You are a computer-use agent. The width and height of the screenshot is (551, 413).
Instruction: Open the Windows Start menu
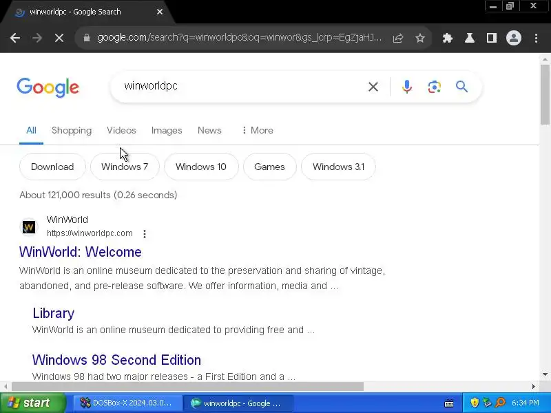point(32,403)
